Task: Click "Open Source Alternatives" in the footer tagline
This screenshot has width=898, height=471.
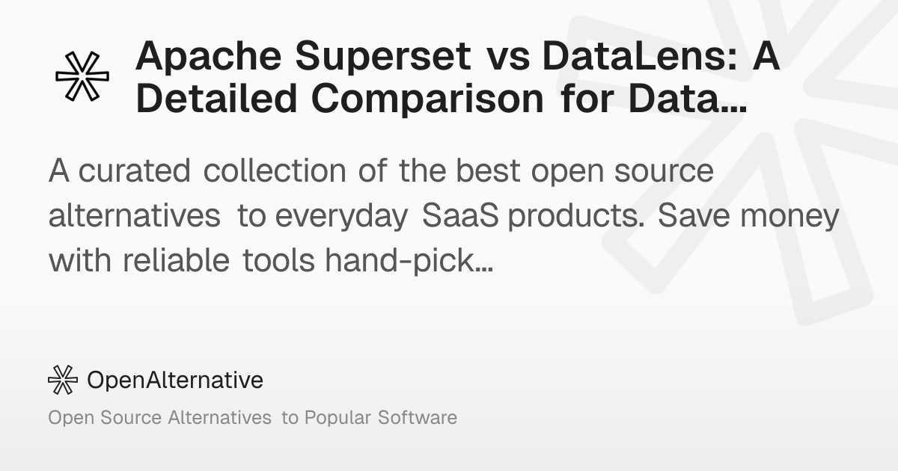Action: (159, 417)
